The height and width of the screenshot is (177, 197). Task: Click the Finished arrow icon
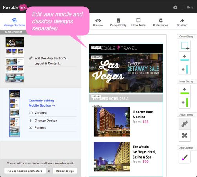click(x=182, y=20)
